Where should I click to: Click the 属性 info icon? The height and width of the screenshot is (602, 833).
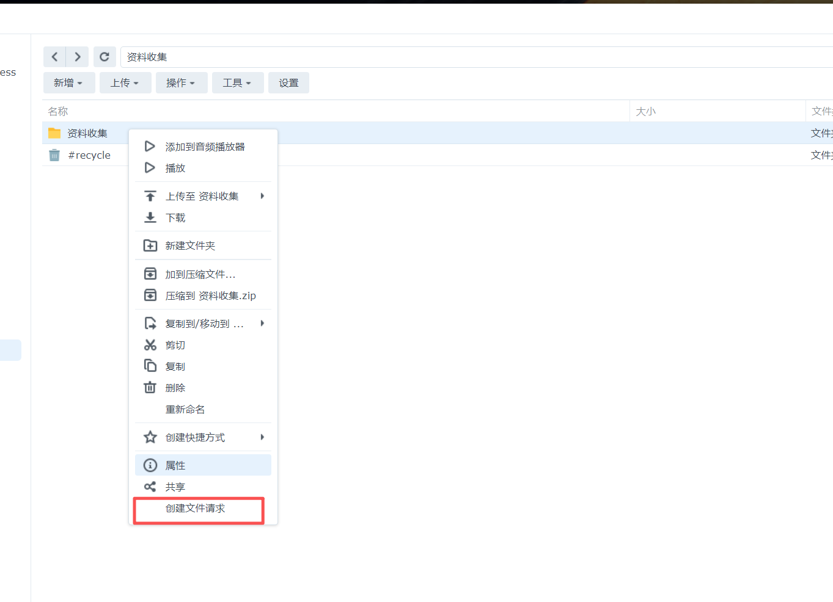point(150,465)
